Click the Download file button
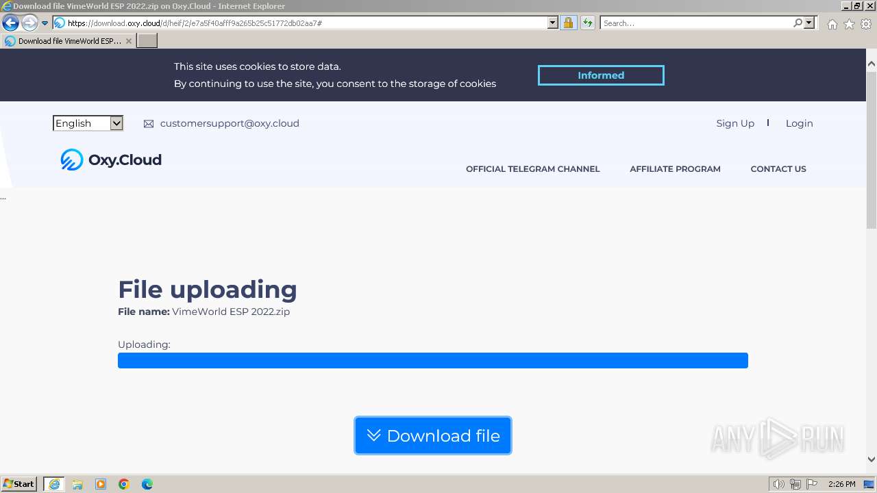The image size is (877, 493). (x=433, y=435)
